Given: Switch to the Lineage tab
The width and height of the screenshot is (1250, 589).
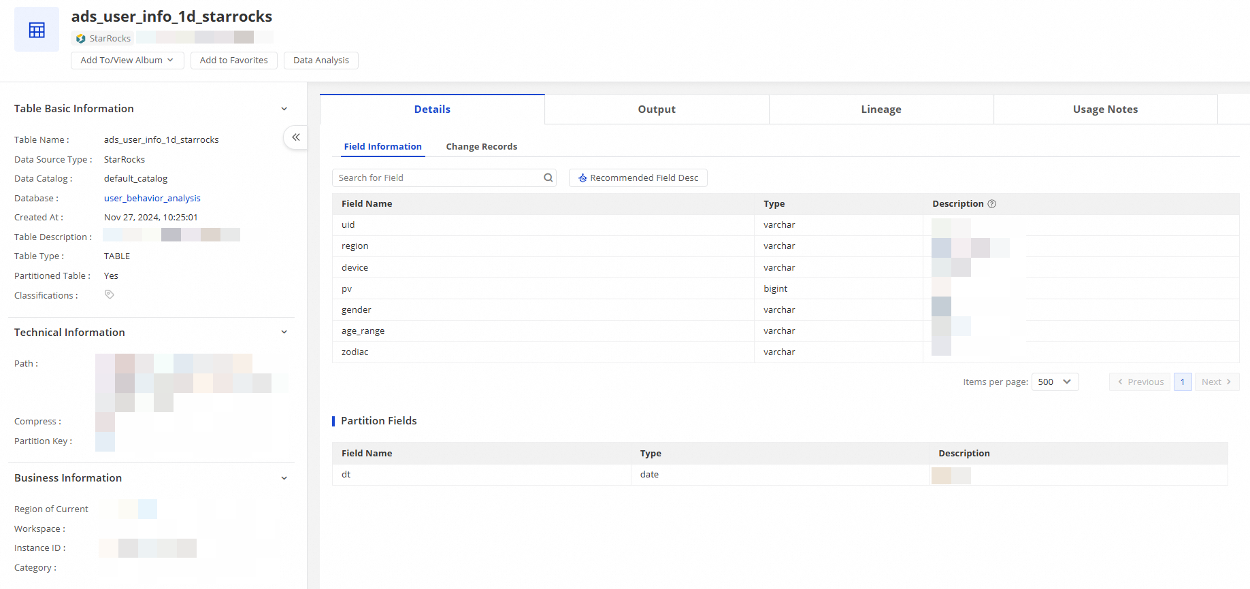Looking at the screenshot, I should (881, 110).
